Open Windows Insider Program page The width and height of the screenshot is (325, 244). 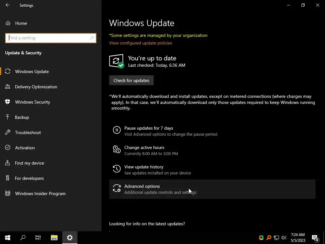pos(51,193)
